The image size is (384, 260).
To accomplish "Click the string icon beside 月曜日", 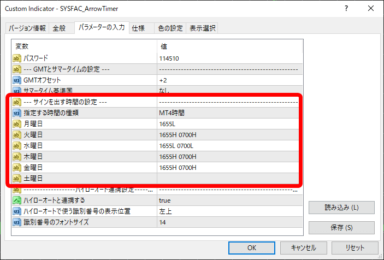I will click(17, 124).
